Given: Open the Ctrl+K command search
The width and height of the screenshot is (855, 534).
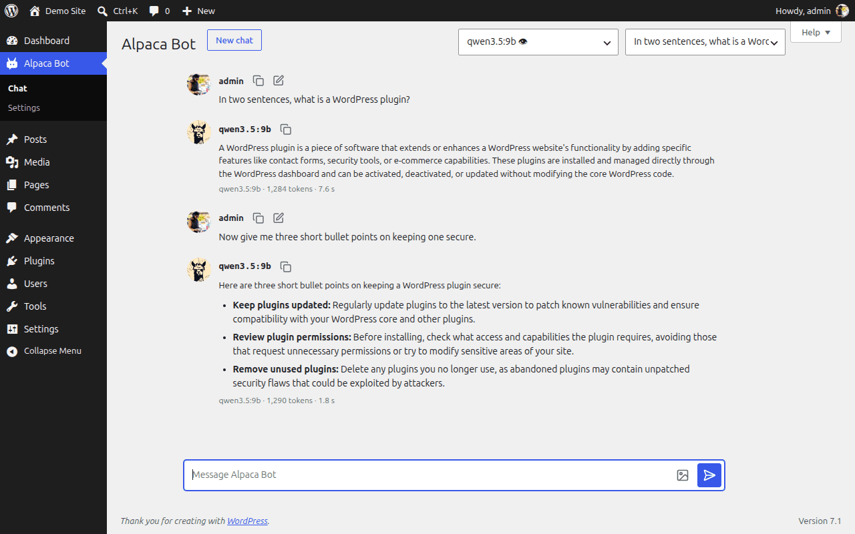Looking at the screenshot, I should pos(117,11).
